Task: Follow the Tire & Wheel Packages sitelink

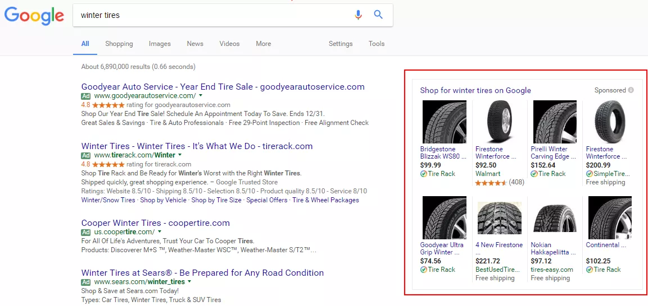Action: [x=325, y=200]
